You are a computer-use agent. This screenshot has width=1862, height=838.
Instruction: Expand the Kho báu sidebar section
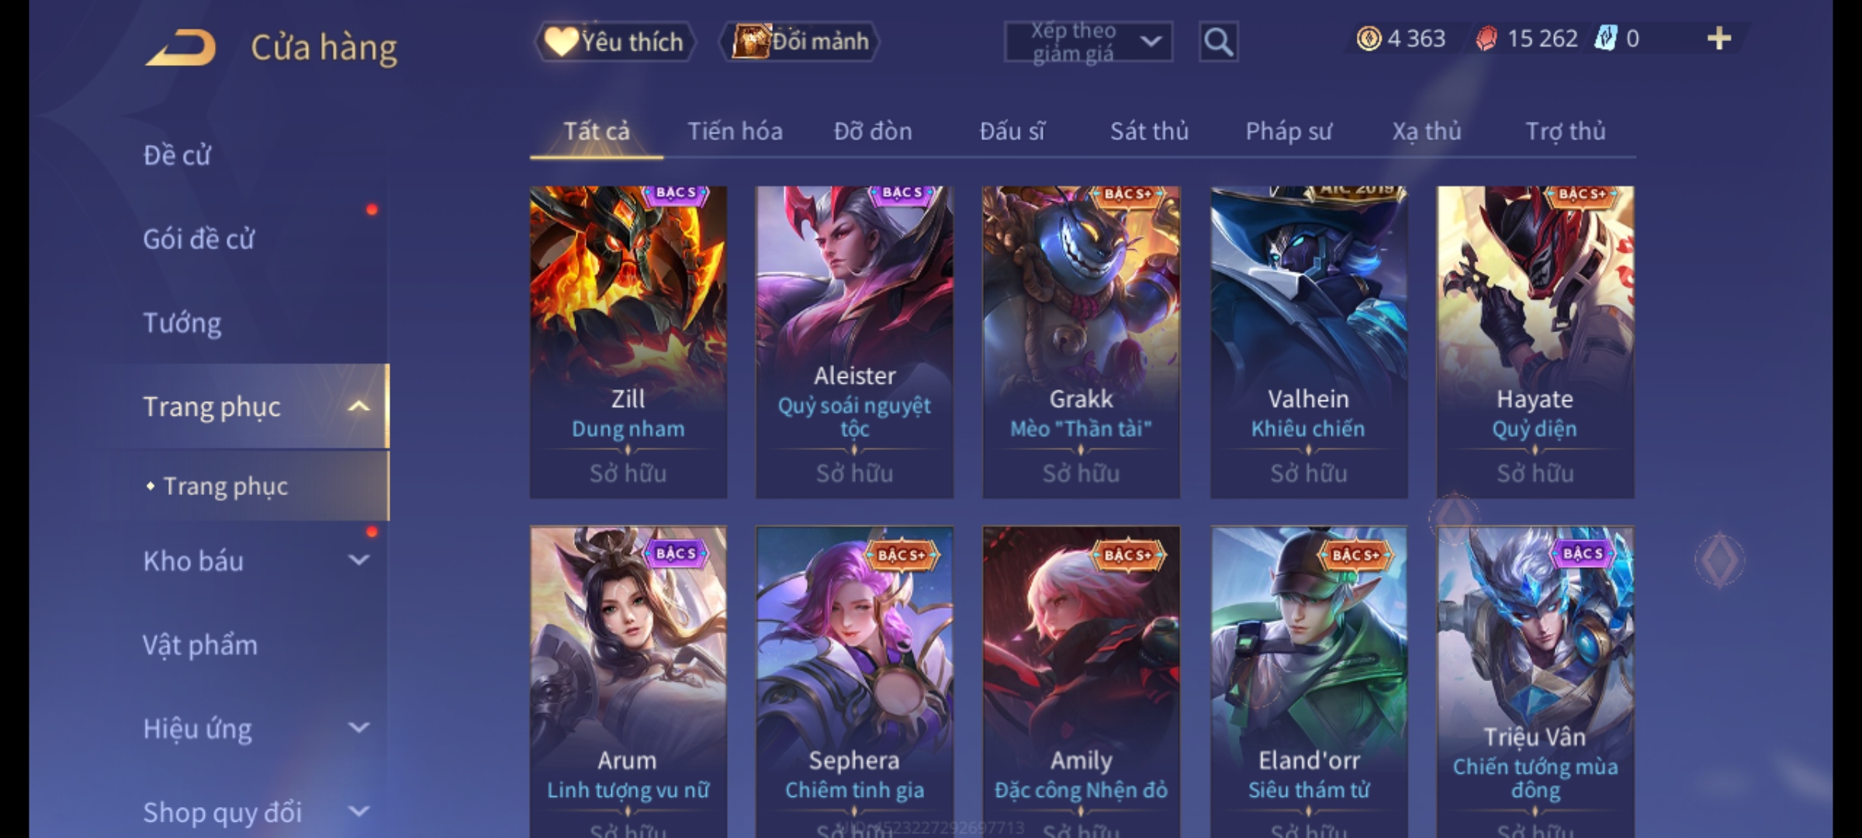point(358,560)
